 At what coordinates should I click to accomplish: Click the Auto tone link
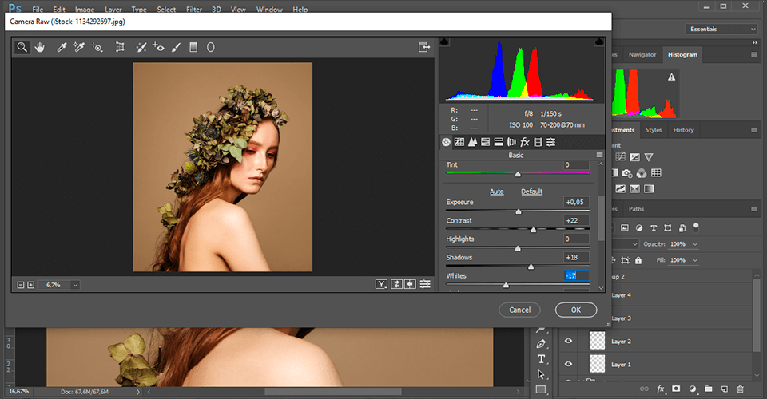coord(496,192)
